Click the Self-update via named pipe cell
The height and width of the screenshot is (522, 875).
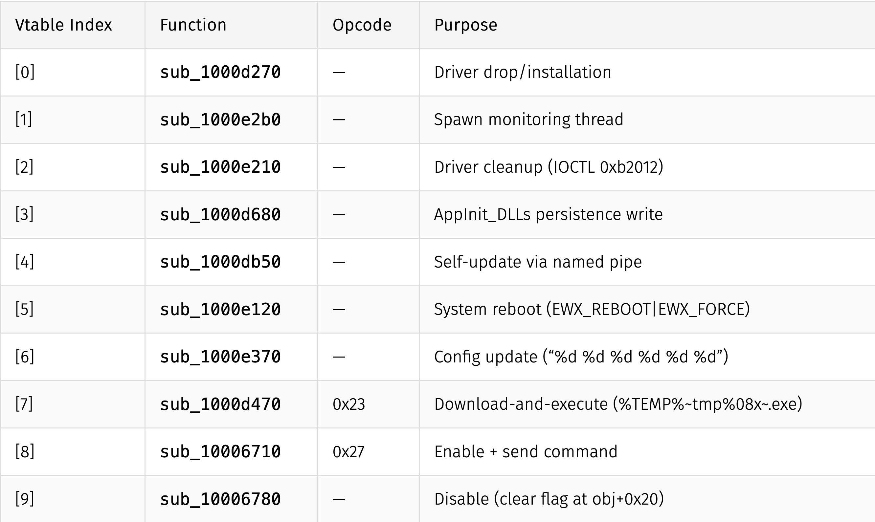point(538,262)
